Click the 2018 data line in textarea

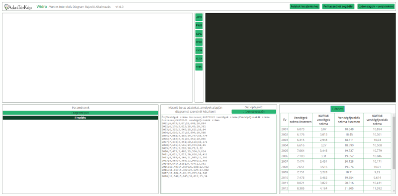185,176
